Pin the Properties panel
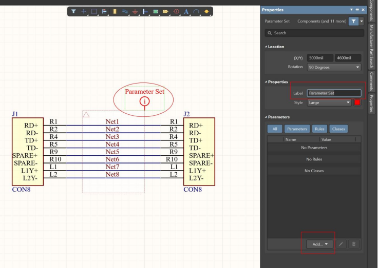 click(x=357, y=10)
